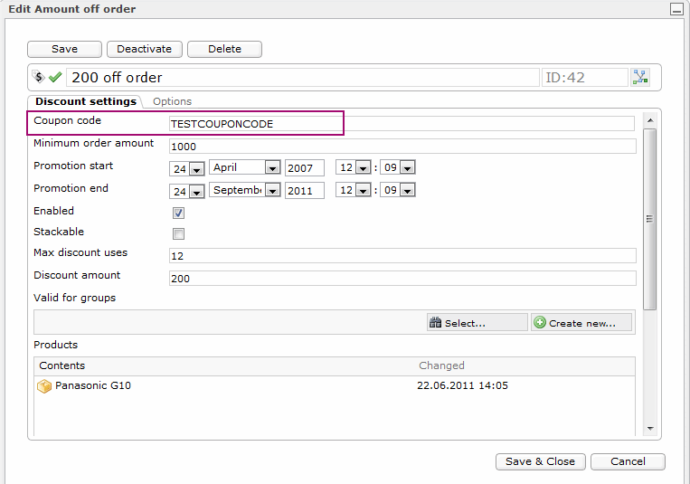690x484 pixels.
Task: Click the Panasonic G10 product box icon
Action: [x=44, y=386]
